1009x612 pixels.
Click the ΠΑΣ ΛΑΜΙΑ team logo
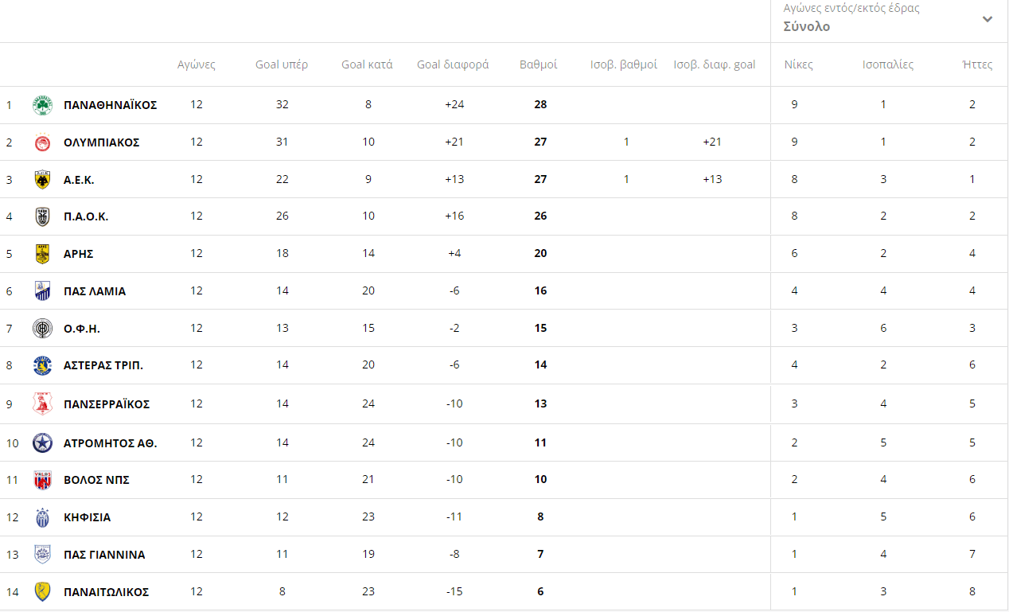[x=42, y=291]
